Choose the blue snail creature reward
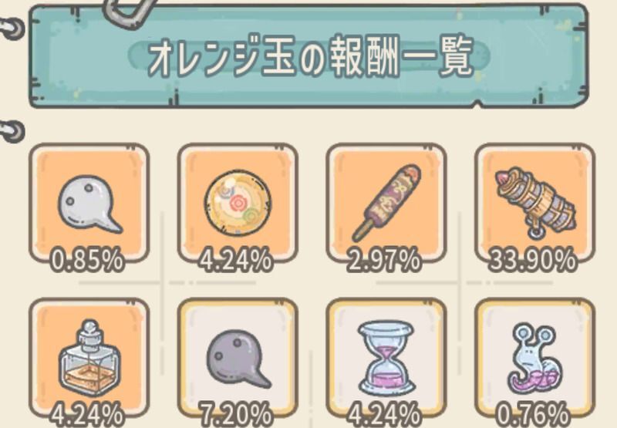This screenshot has height=428, width=617. (534, 357)
